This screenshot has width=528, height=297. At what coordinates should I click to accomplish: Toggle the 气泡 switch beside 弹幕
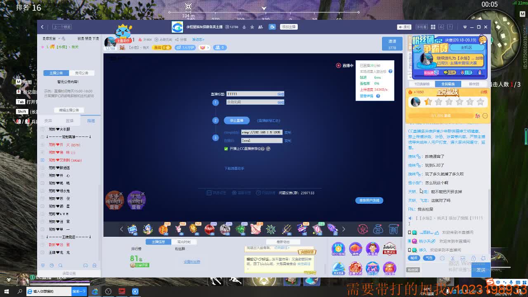point(429,258)
